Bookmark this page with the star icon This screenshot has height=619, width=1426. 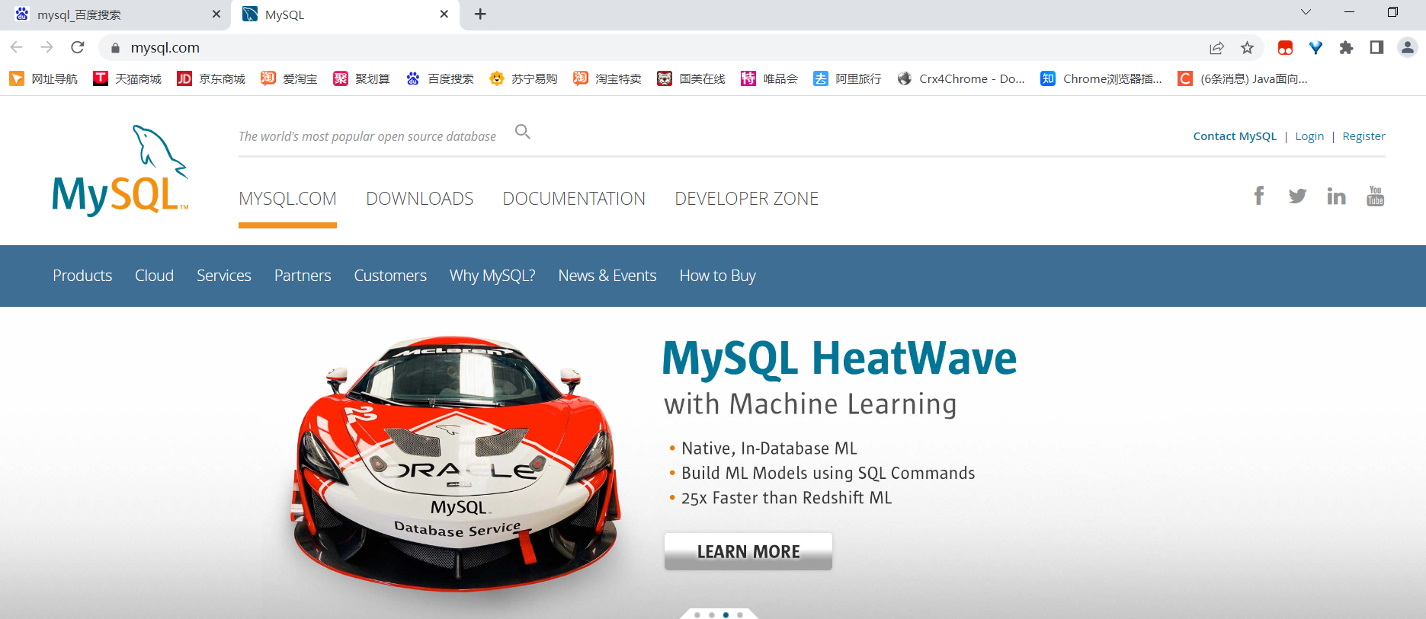pyautogui.click(x=1247, y=48)
